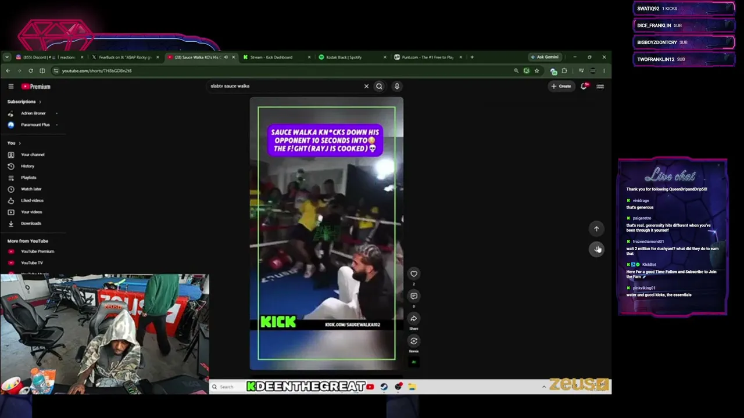Open the short's sound thumbnail

[x=414, y=362]
